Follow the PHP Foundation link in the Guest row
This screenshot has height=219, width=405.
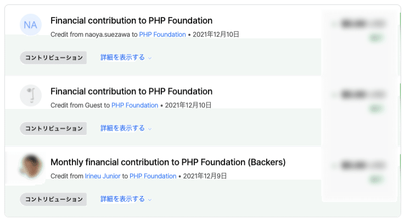click(x=134, y=105)
